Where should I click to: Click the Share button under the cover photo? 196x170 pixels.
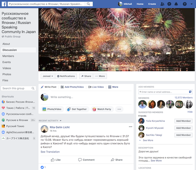click(86, 76)
